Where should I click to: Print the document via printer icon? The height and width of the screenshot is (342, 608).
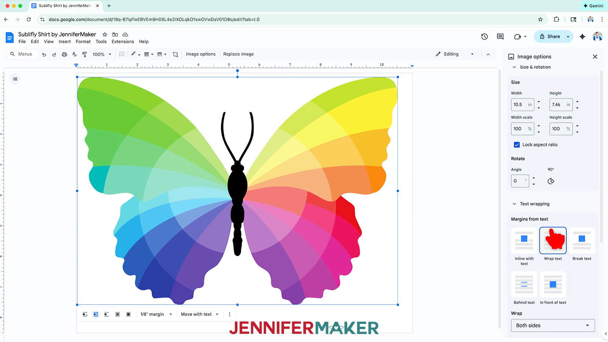pyautogui.click(x=64, y=54)
